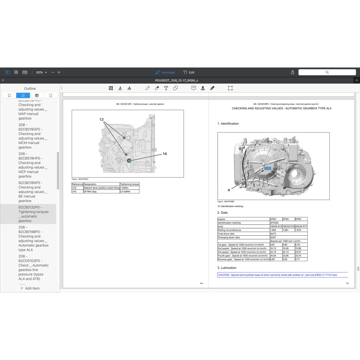Click the search field in the toolbar
The height and width of the screenshot is (360, 360).
pyautogui.click(x=327, y=72)
